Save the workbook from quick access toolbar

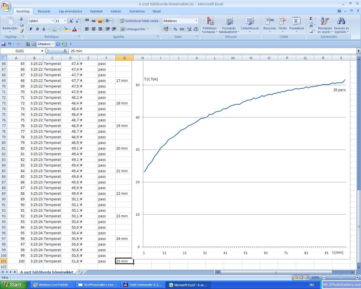tap(3, 44)
